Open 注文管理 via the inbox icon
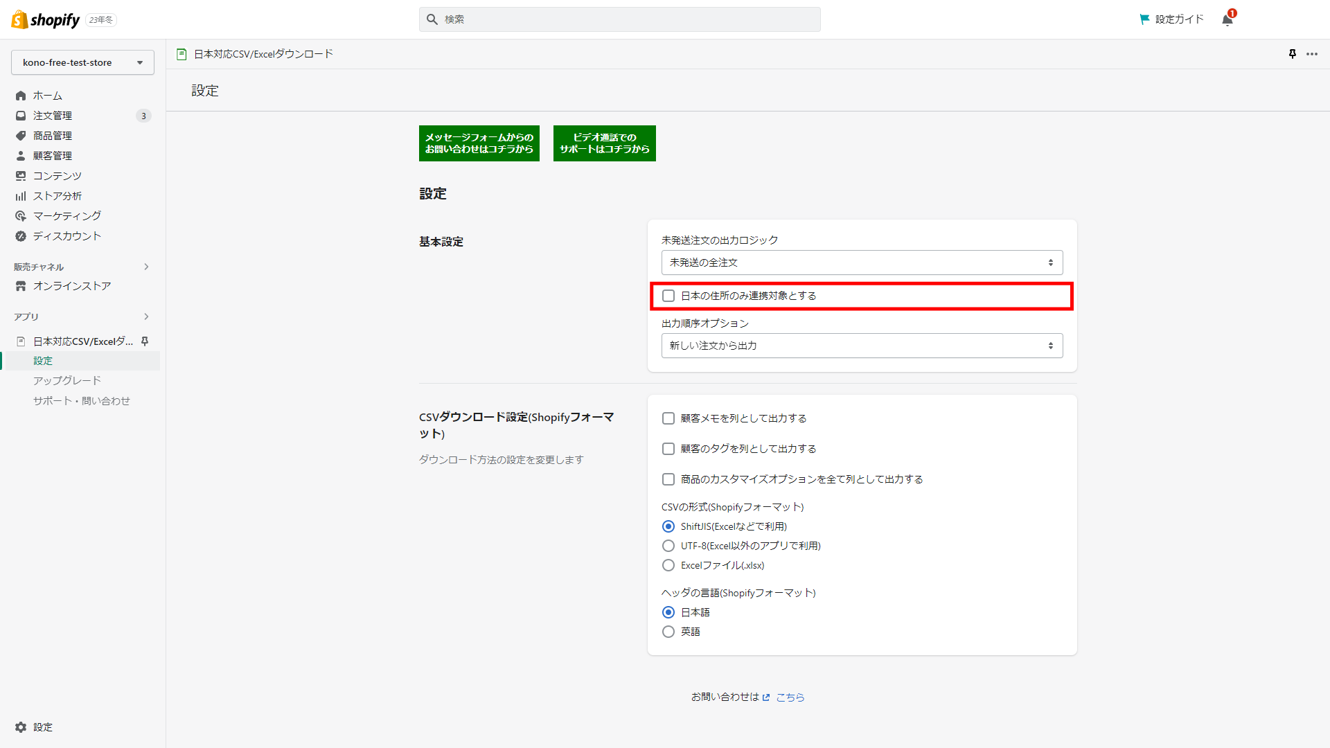The height and width of the screenshot is (748, 1330). (x=21, y=116)
